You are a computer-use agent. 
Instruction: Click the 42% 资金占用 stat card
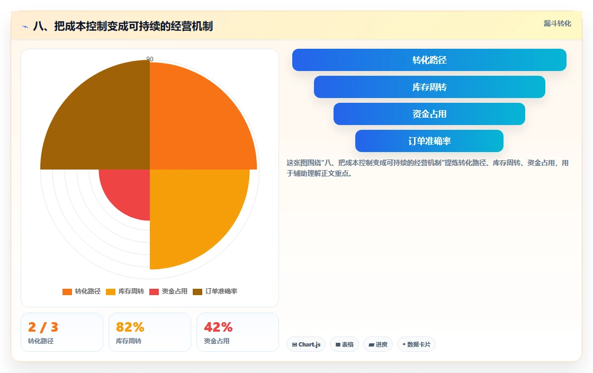[238, 332]
